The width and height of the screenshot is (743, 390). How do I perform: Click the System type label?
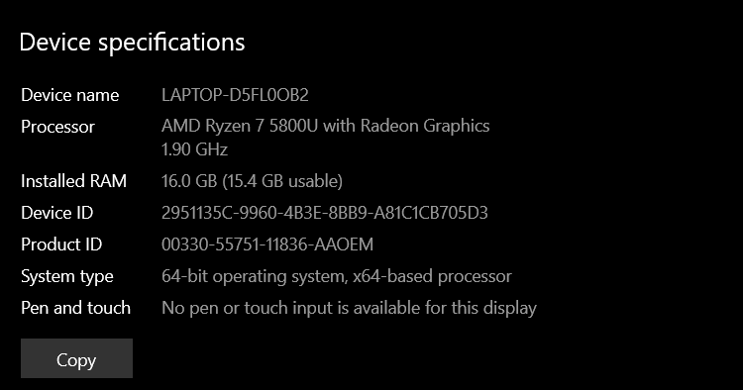click(67, 277)
